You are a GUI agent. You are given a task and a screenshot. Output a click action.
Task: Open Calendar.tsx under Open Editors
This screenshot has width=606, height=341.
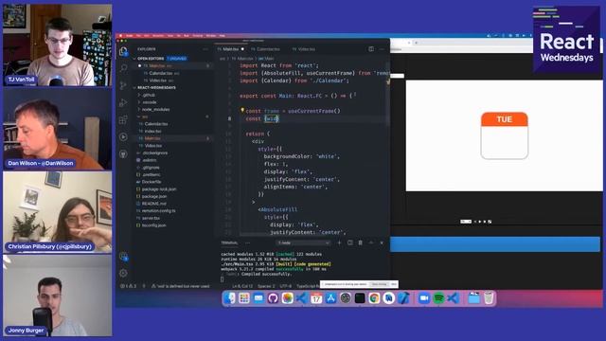click(161, 73)
